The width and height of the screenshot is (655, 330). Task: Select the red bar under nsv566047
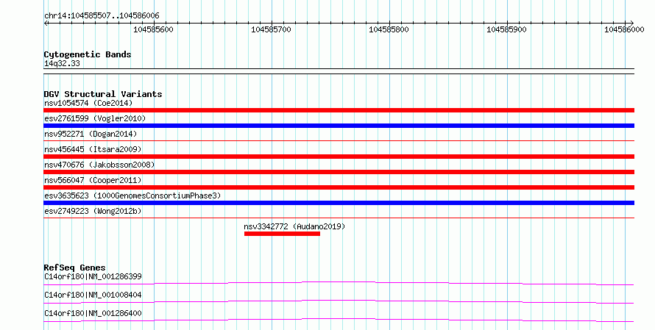pyautogui.click(x=339, y=187)
